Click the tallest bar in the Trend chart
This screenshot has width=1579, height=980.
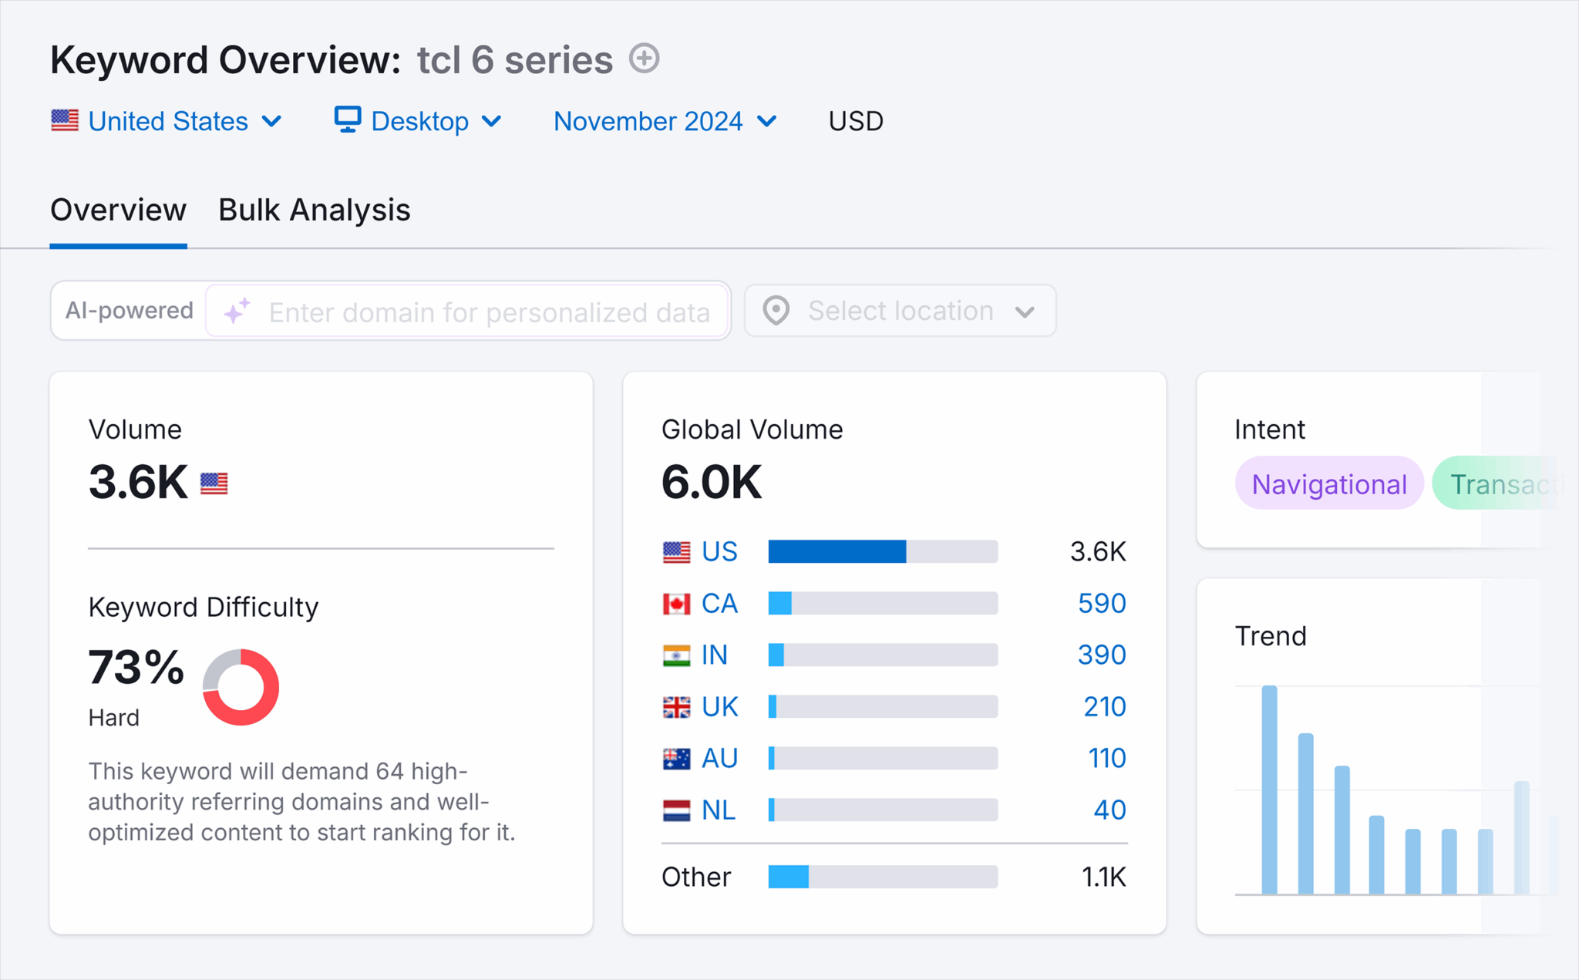(x=1269, y=790)
